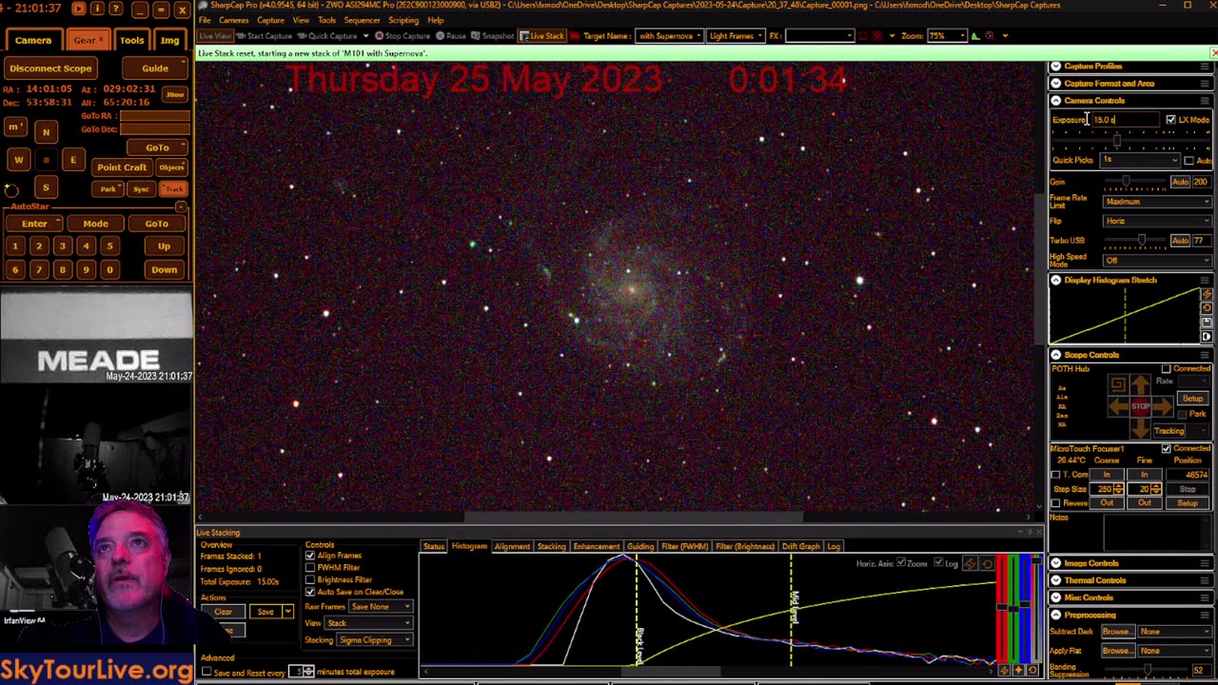This screenshot has height=685, width=1218.
Task: Click the scope move-up arrow icon
Action: (1140, 384)
